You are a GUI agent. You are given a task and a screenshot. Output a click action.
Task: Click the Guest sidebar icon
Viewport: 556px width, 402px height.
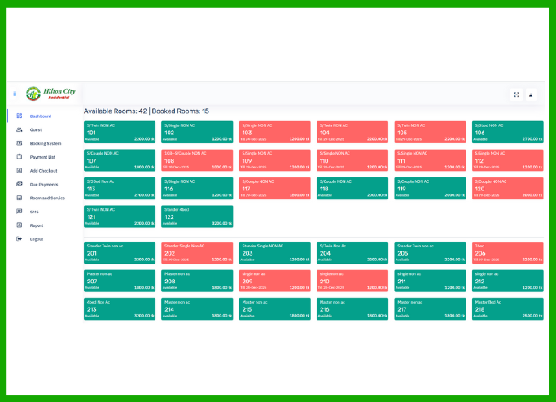click(x=19, y=129)
